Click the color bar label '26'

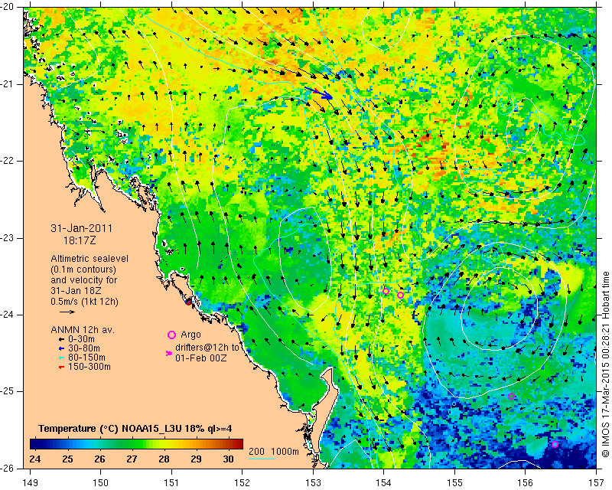click(x=99, y=459)
